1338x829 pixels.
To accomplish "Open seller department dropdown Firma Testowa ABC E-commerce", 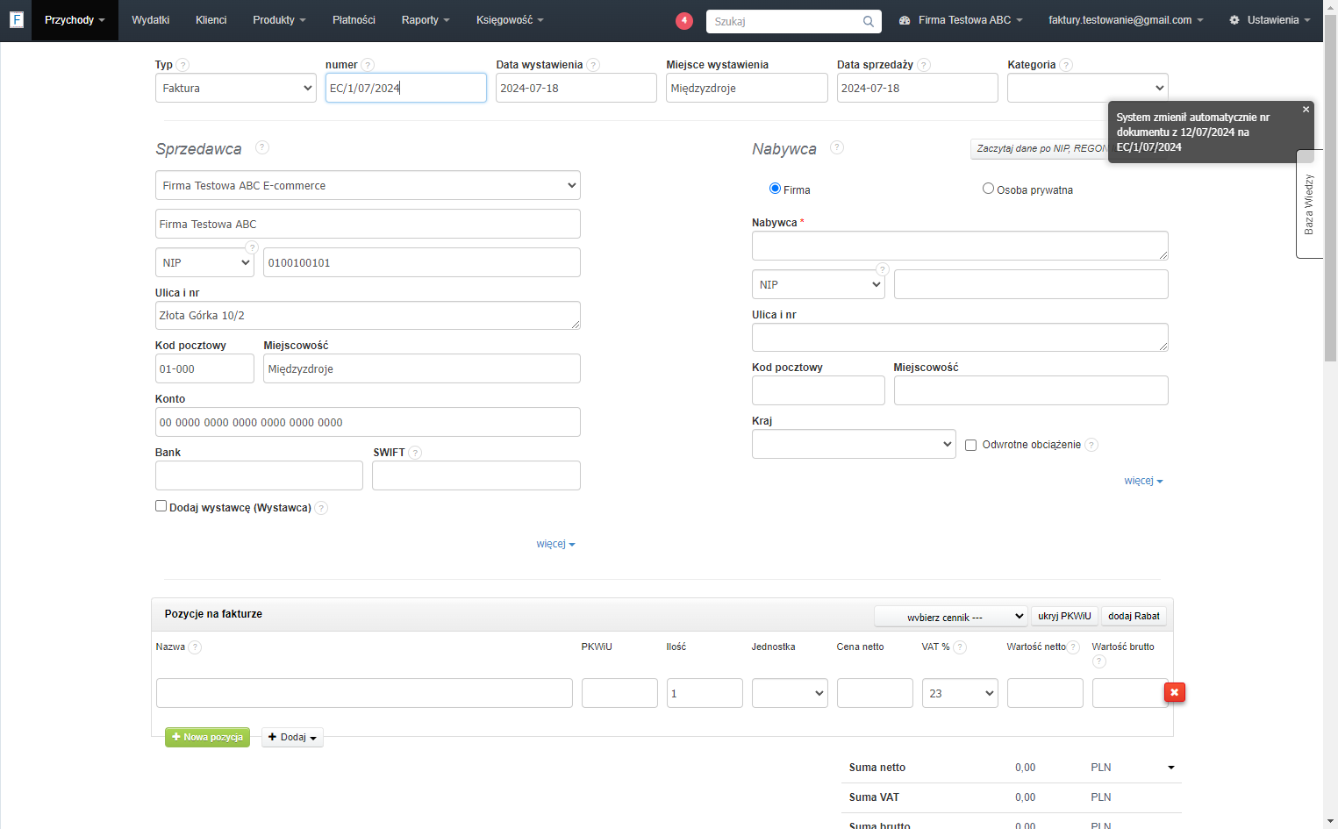I will coord(368,185).
